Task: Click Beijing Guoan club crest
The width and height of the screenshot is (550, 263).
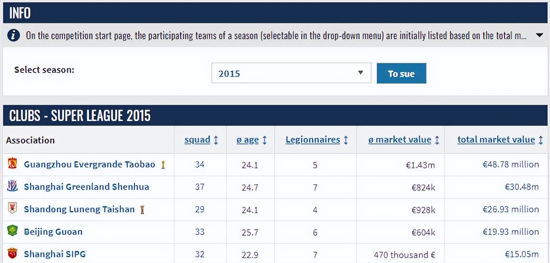Action: [12, 231]
